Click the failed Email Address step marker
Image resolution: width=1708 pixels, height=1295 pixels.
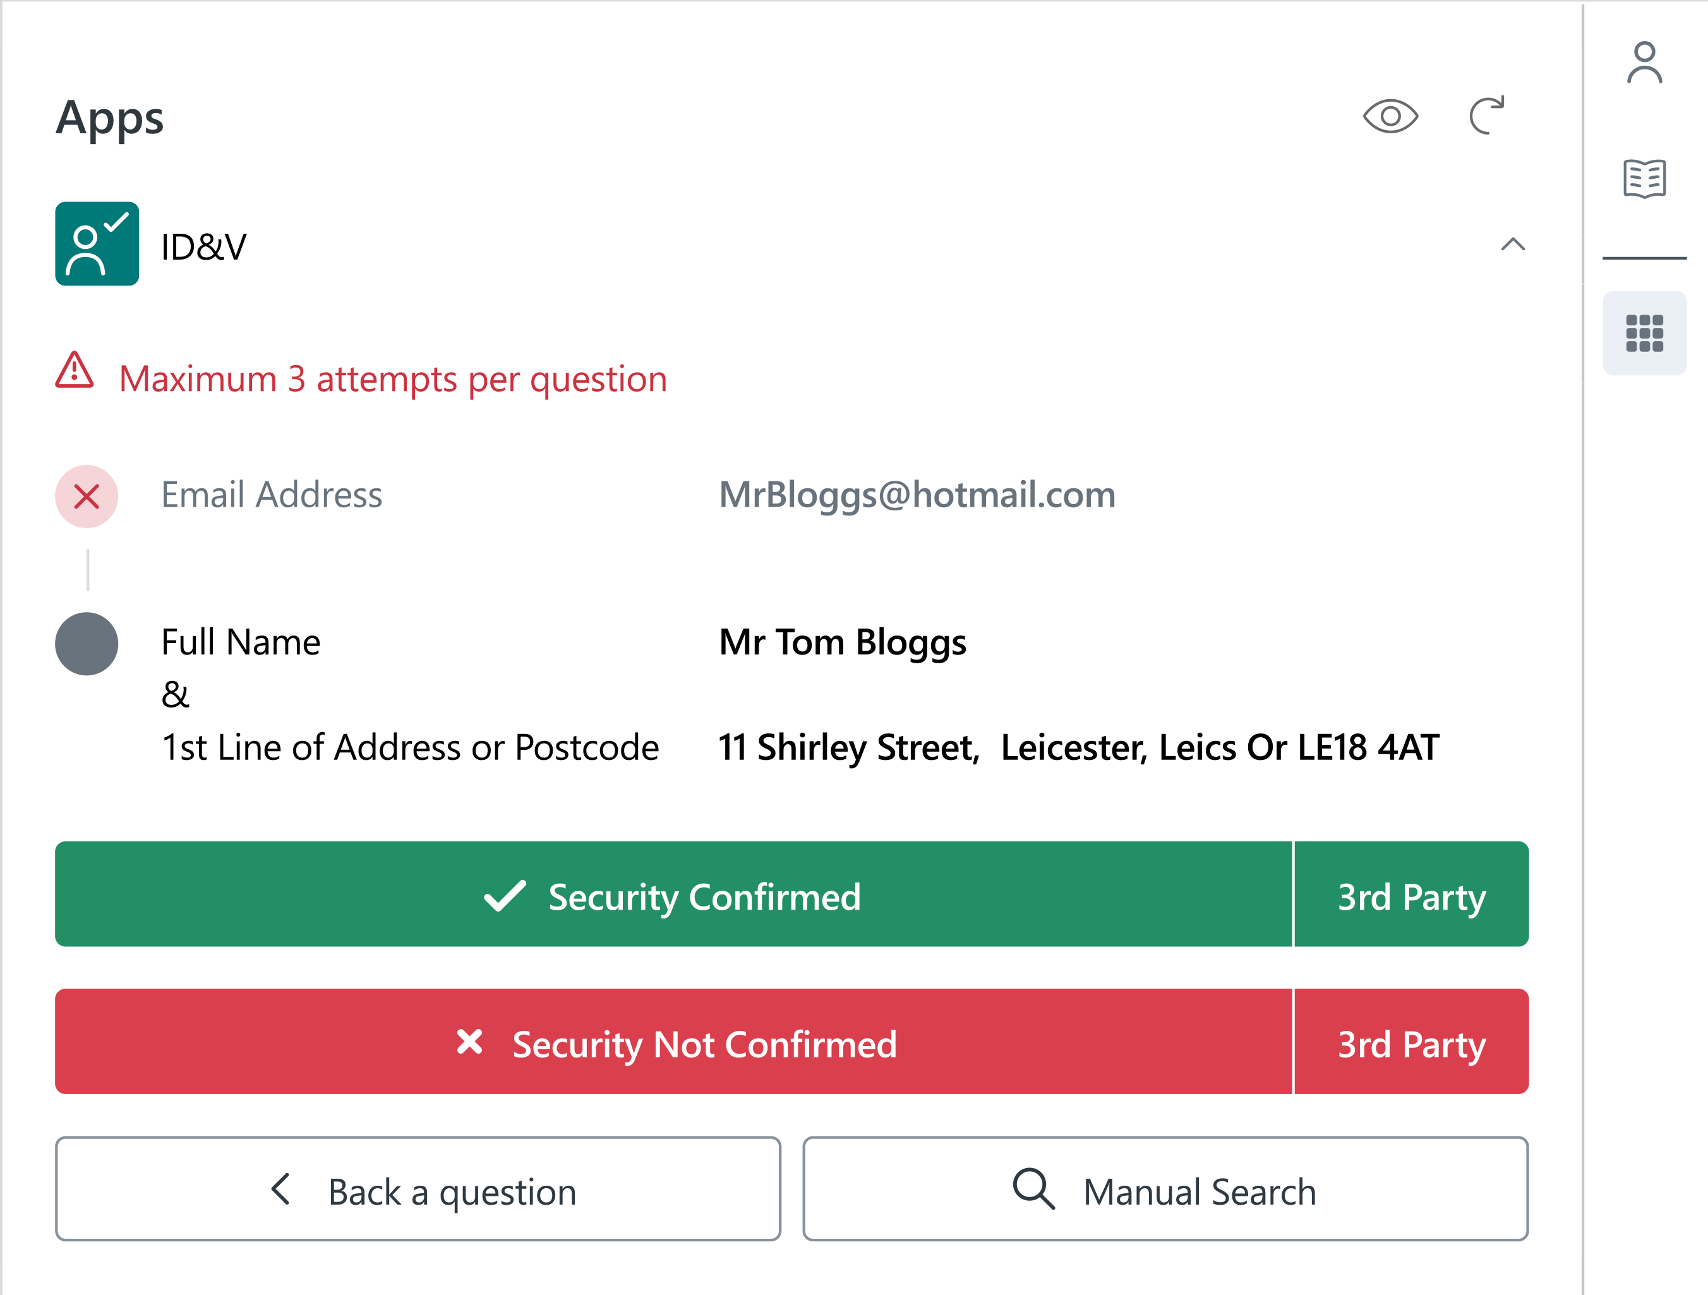pyautogui.click(x=87, y=497)
